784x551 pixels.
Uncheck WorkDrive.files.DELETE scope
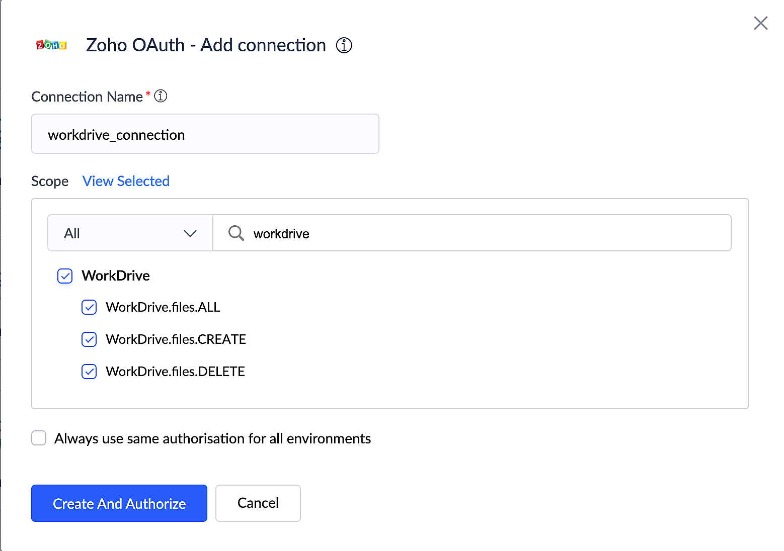tap(89, 372)
